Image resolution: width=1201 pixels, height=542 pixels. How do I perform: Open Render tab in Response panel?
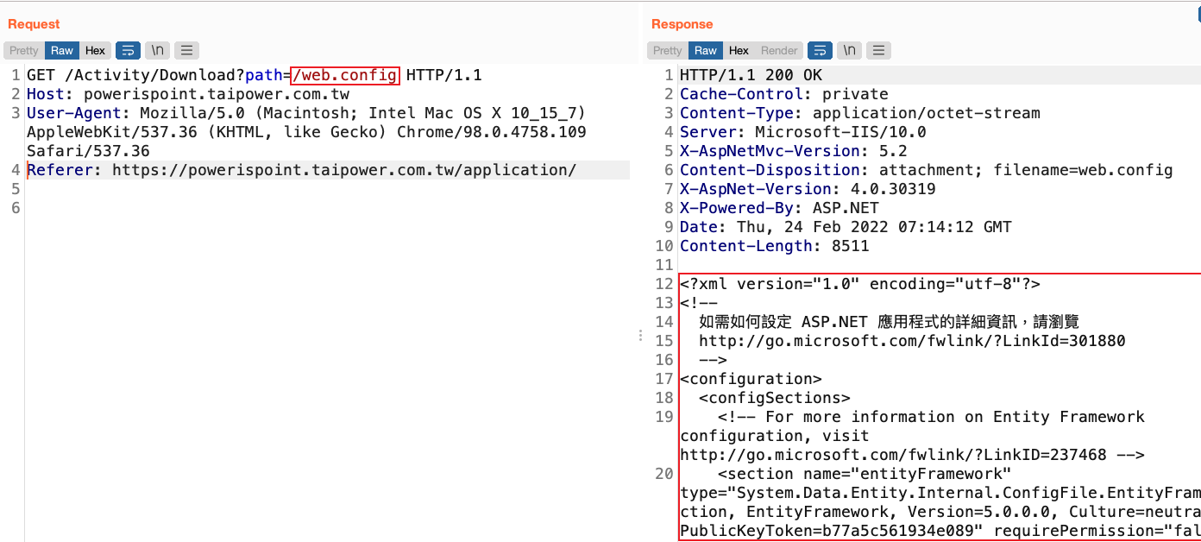779,51
